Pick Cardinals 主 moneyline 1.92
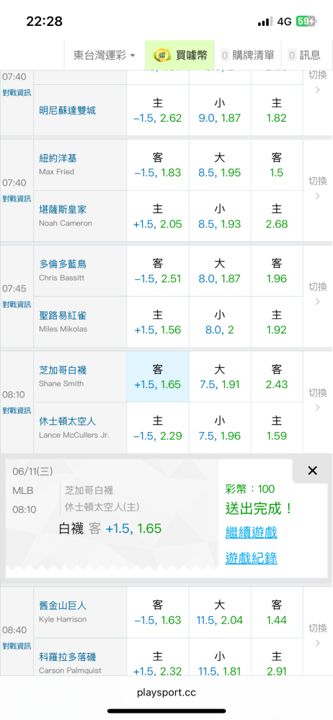Viewport: 333px width, 720px height. point(277,322)
